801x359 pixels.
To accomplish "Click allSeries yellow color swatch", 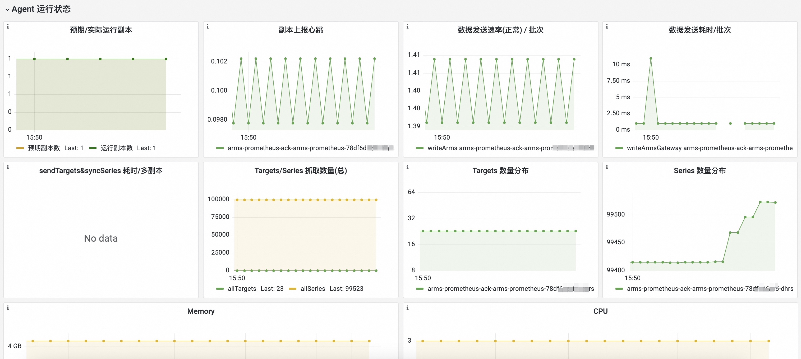I will click(x=293, y=289).
